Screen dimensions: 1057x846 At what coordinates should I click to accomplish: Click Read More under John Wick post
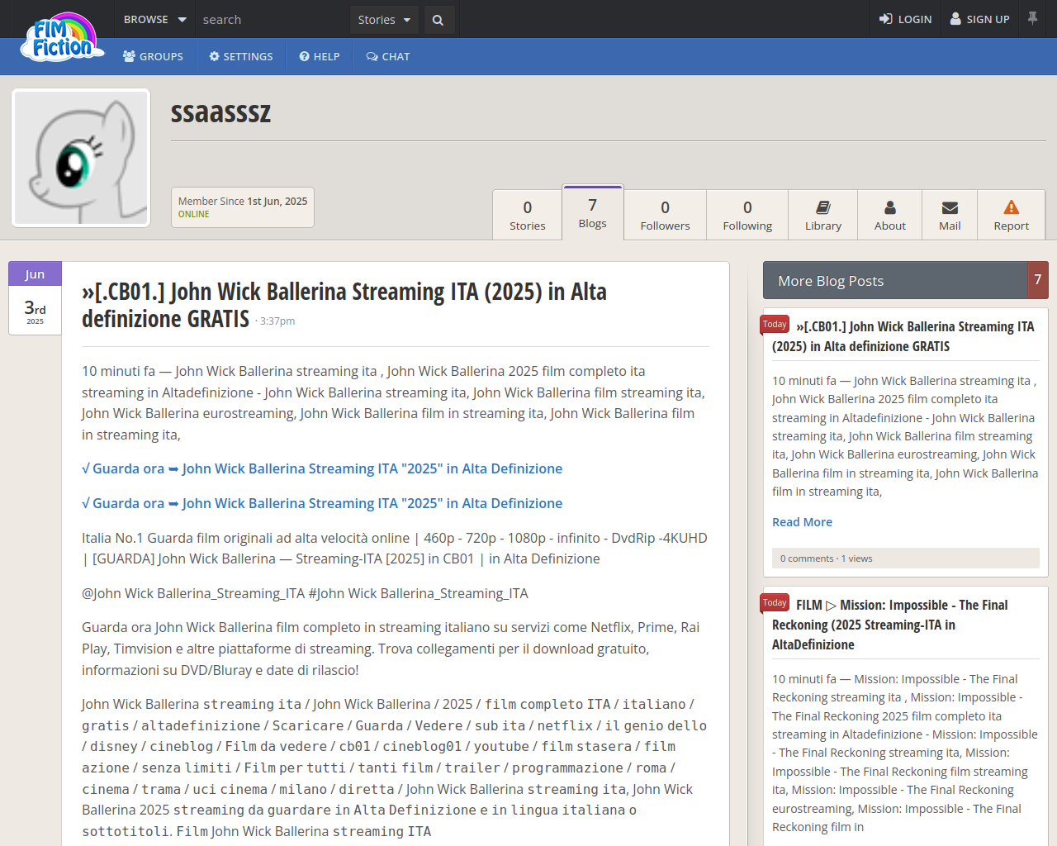click(802, 522)
